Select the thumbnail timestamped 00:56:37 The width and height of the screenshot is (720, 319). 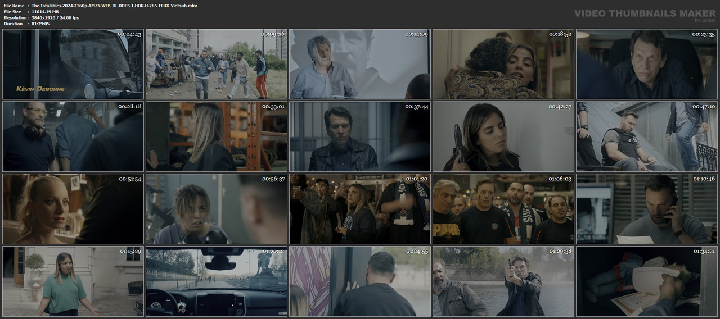click(217, 209)
